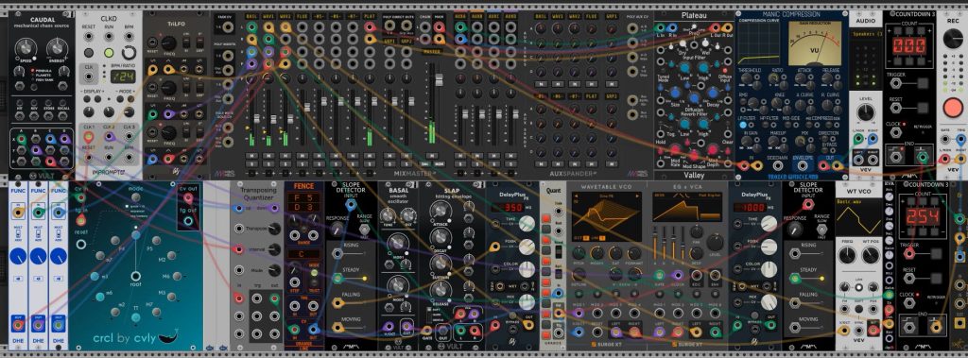Open the WT VCO Basic.wav selector
This screenshot has width=968, height=358.
tap(858, 218)
